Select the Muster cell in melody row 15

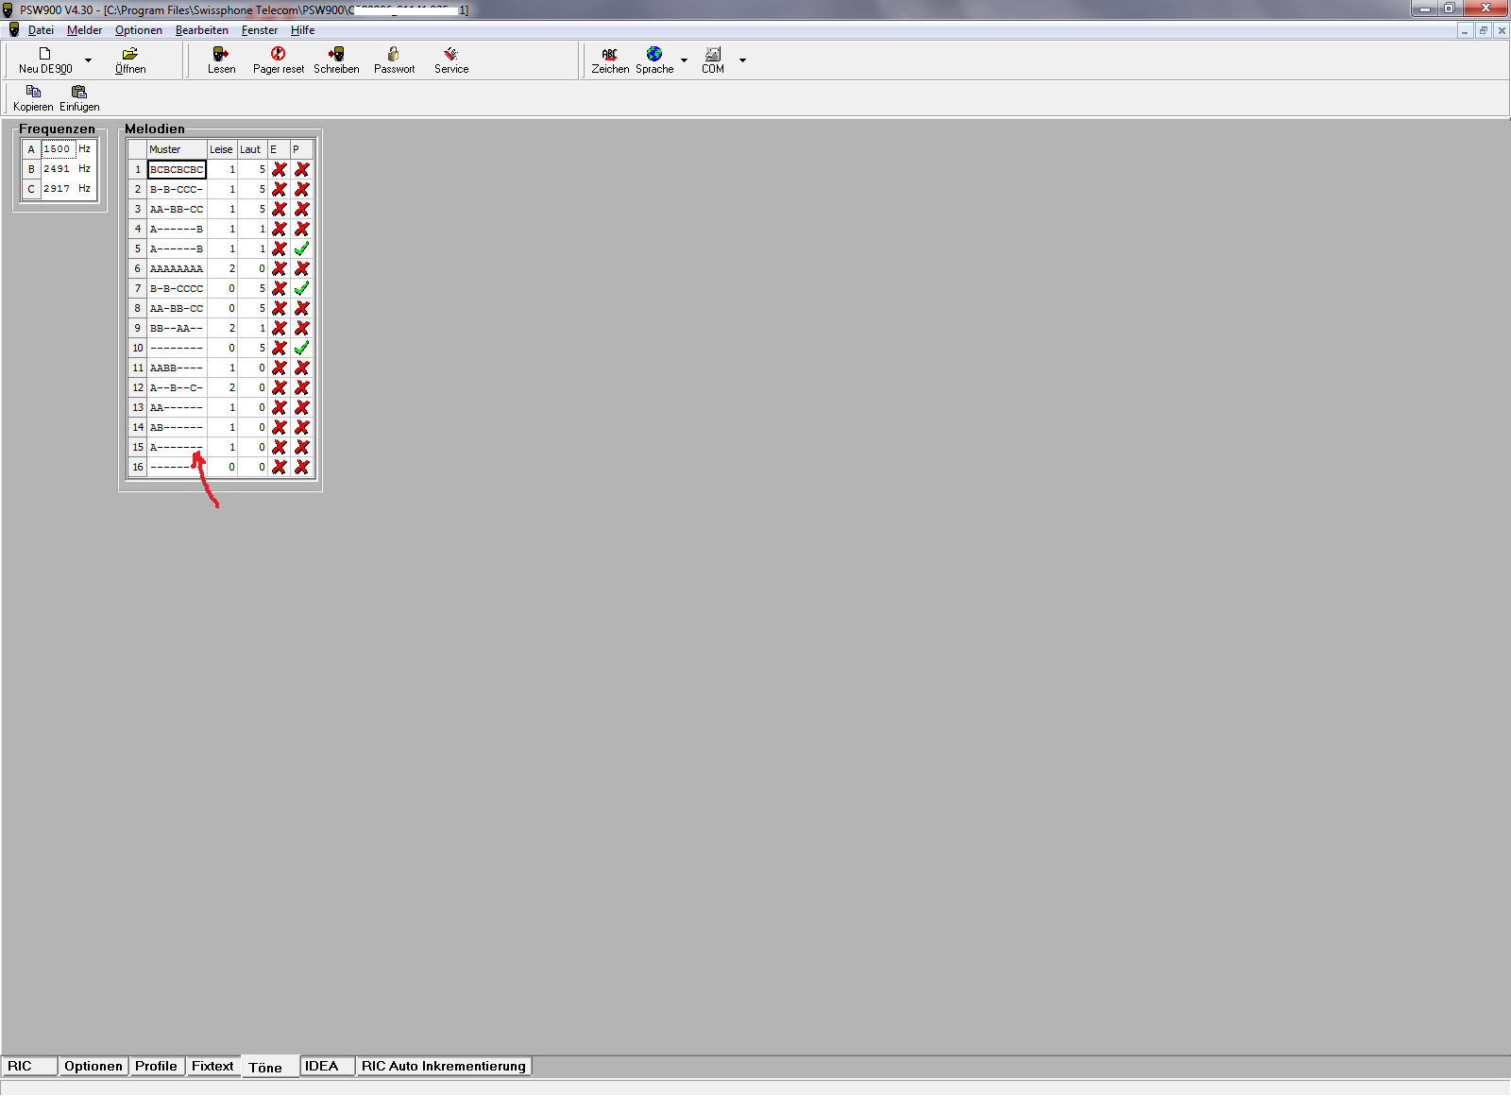[177, 448]
